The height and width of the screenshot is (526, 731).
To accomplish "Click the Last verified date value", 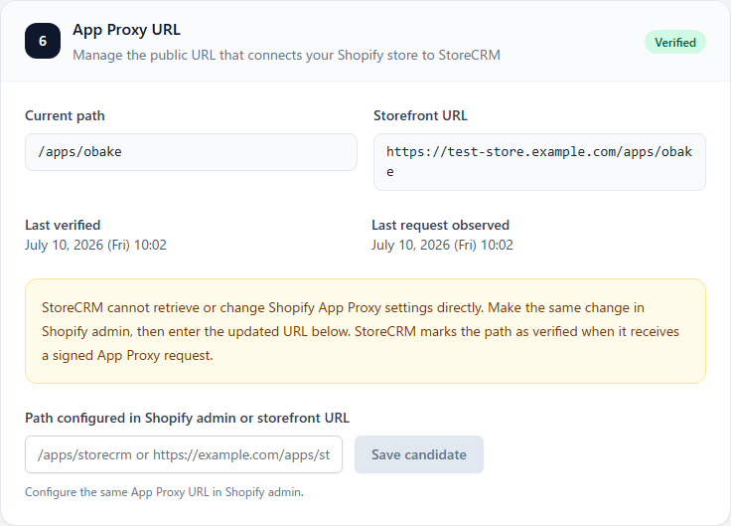I will point(95,245).
